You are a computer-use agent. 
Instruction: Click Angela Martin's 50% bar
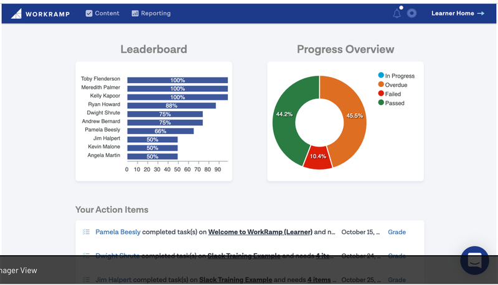153,156
